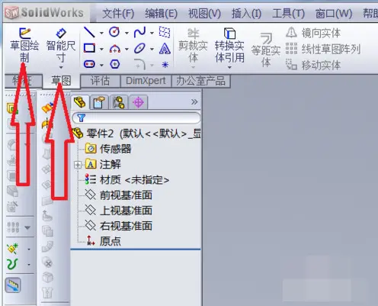Select 上视基准面 in the feature tree
378x306 pixels.
tap(118, 211)
